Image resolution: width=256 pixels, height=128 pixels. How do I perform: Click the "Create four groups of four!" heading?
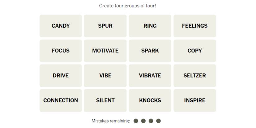[x=128, y=6]
